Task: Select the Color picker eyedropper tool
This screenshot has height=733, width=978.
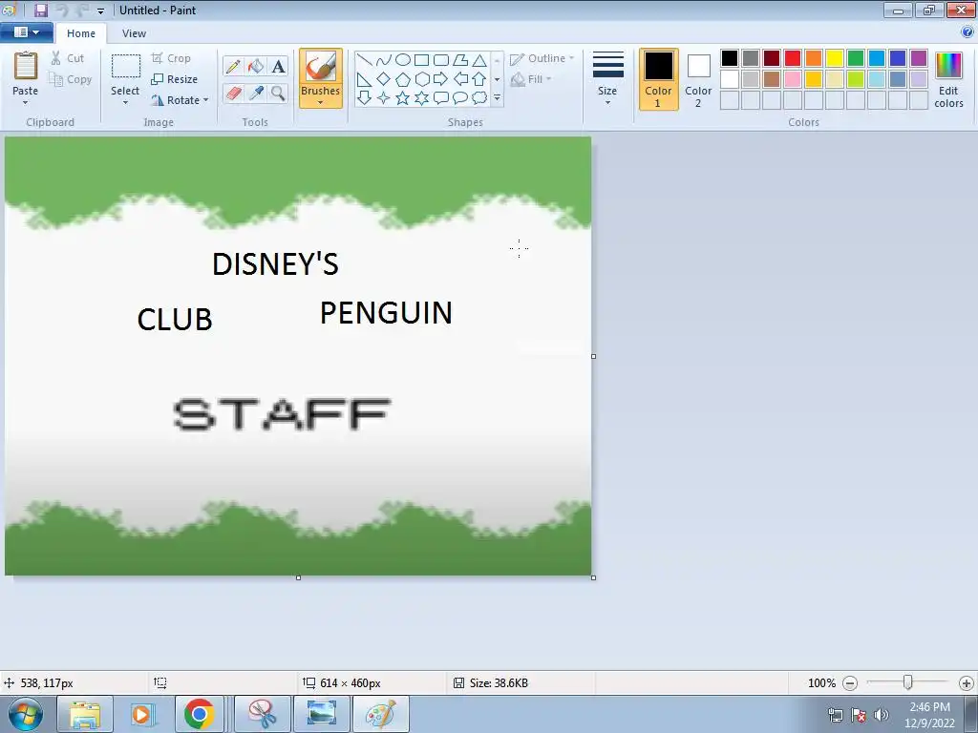Action: 256,94
